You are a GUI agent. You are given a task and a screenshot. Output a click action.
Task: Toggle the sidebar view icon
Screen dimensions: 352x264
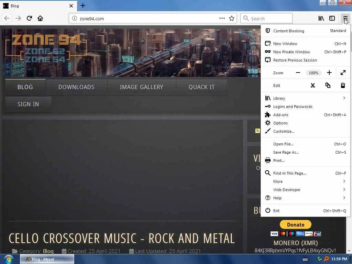point(332,19)
